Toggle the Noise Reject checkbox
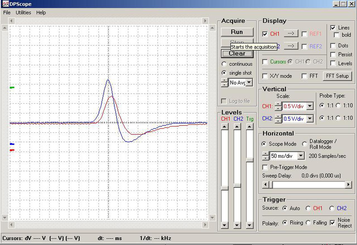Viewport: 357px width, 245px height. (x=333, y=223)
